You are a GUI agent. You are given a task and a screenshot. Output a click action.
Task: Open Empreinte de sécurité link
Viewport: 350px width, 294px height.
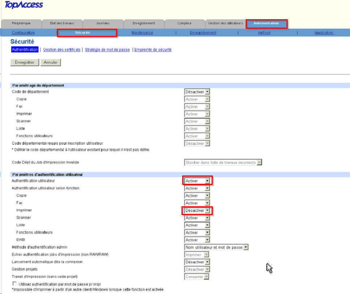[153, 50]
